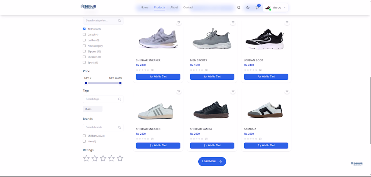The width and height of the screenshot is (371, 177).
Task: Check the Sports (8) category
Action: pyautogui.click(x=84, y=63)
